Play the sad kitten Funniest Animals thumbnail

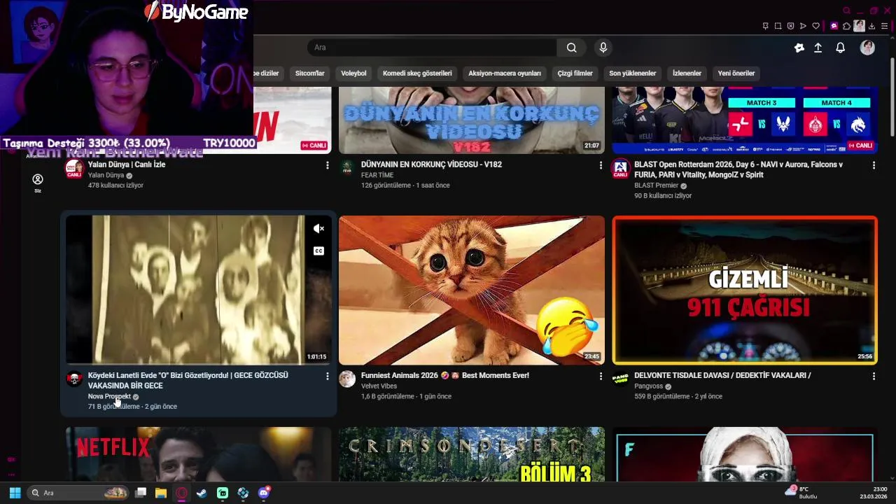(472, 290)
